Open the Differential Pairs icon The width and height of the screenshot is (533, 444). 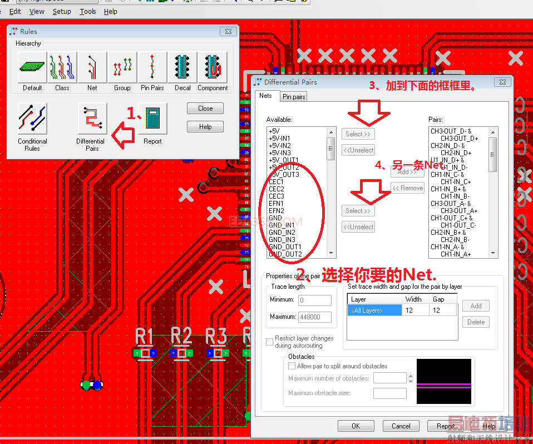(x=92, y=119)
